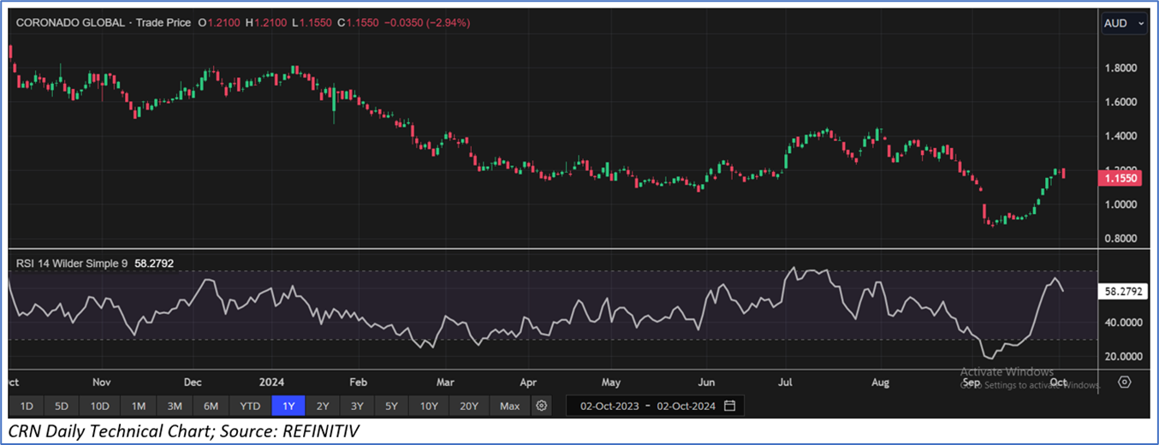
Task: Select the 20Y time range
Action: point(469,406)
